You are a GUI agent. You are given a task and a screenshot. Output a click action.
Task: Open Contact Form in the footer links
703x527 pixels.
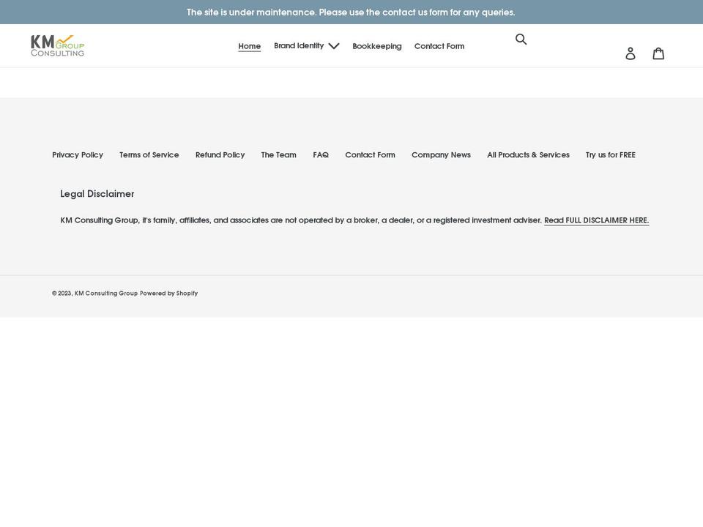[370, 154]
